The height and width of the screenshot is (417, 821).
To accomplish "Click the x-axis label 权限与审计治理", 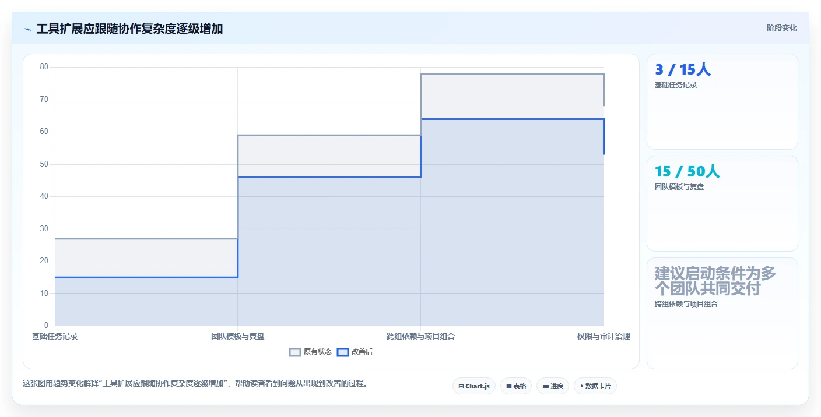I will click(604, 336).
